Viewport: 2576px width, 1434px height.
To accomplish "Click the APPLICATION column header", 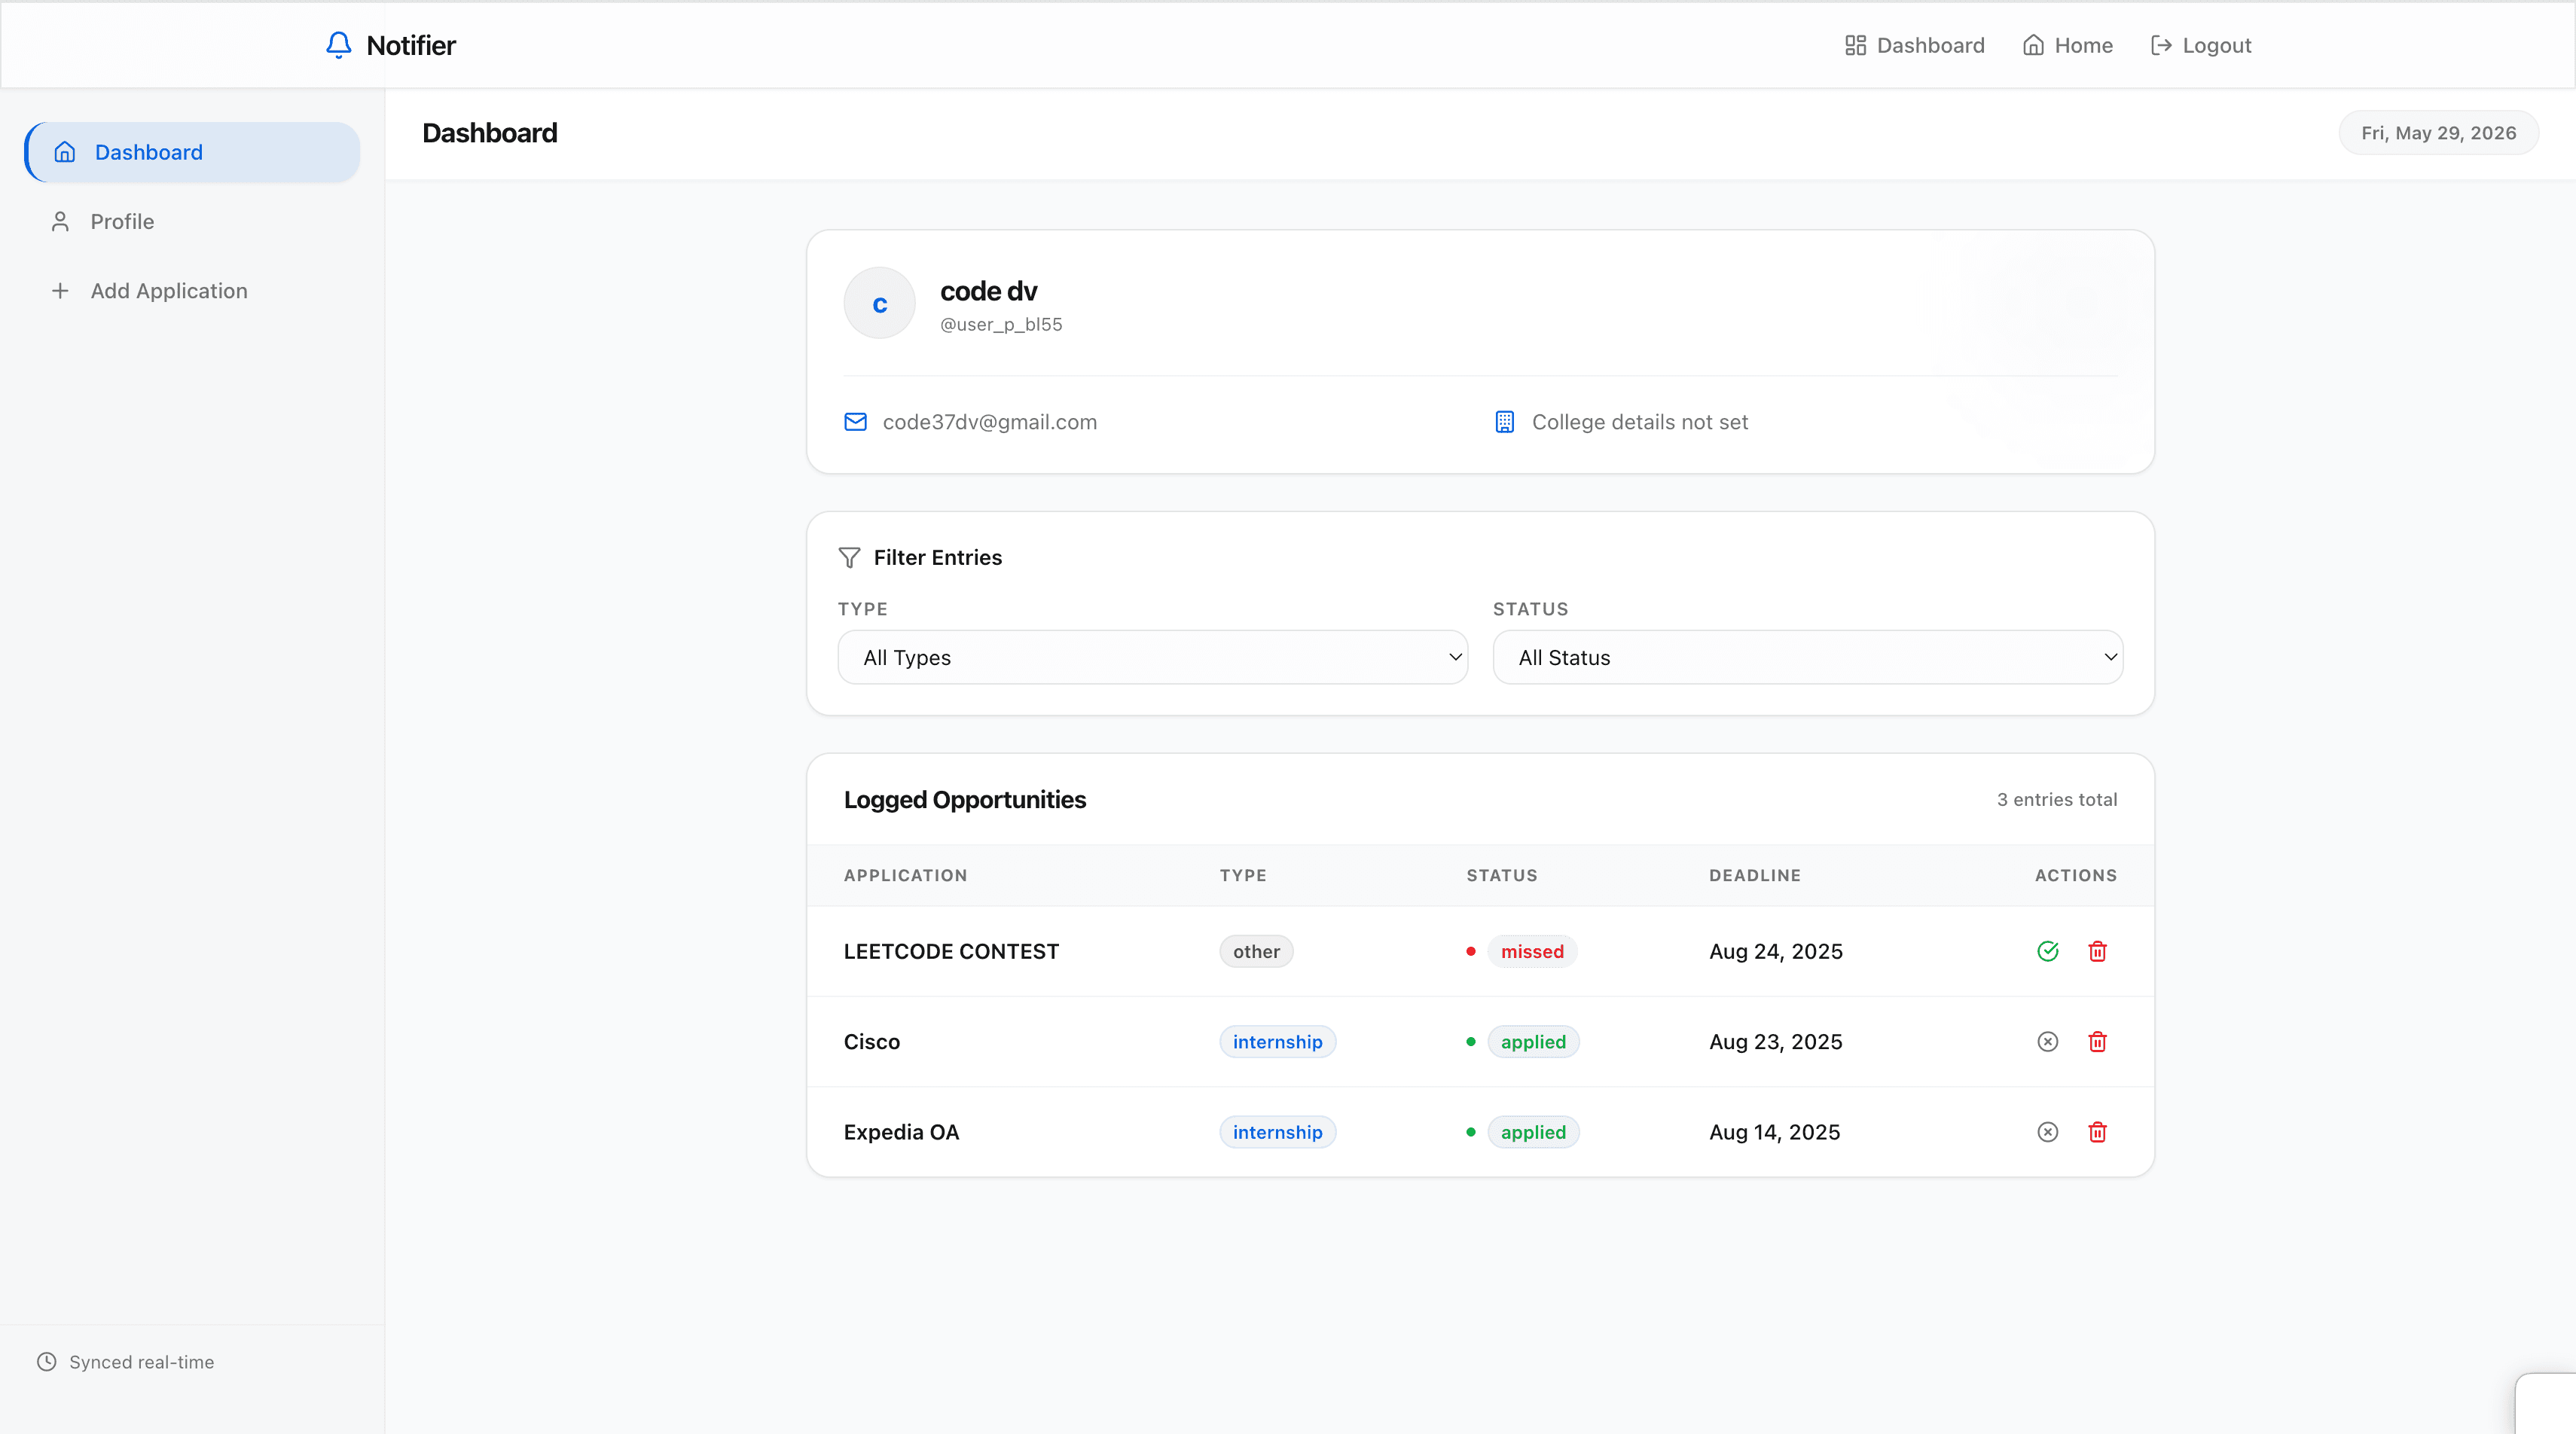I will pyautogui.click(x=905, y=875).
